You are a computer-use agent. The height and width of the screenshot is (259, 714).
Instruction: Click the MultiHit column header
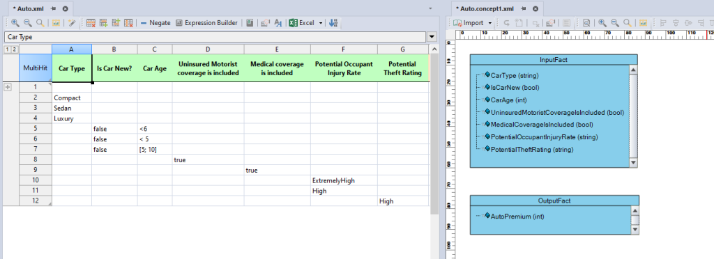pyautogui.click(x=35, y=69)
